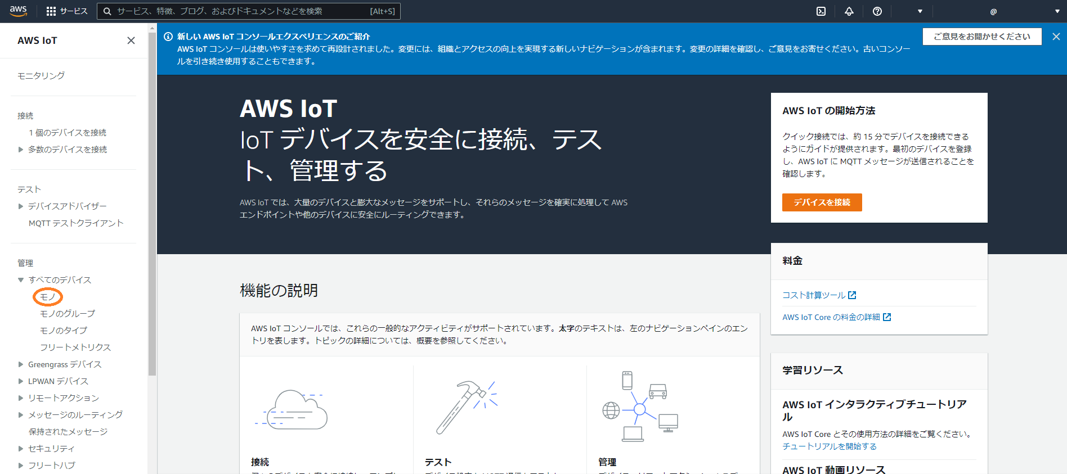
Task: Click external link icon beside コスト計算ツール
Action: pyautogui.click(x=852, y=295)
